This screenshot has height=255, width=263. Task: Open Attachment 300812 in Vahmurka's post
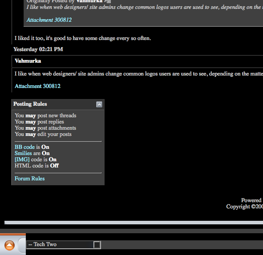click(37, 86)
